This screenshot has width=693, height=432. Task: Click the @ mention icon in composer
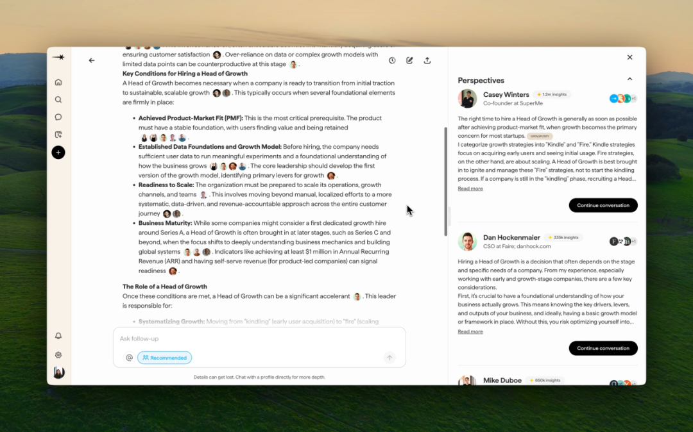[129, 358]
